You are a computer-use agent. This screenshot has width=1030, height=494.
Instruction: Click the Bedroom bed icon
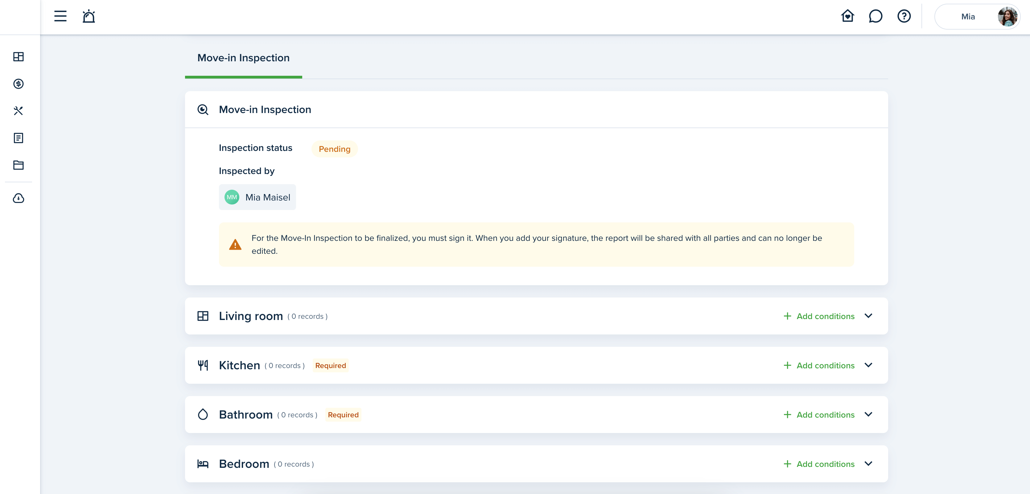(x=203, y=464)
